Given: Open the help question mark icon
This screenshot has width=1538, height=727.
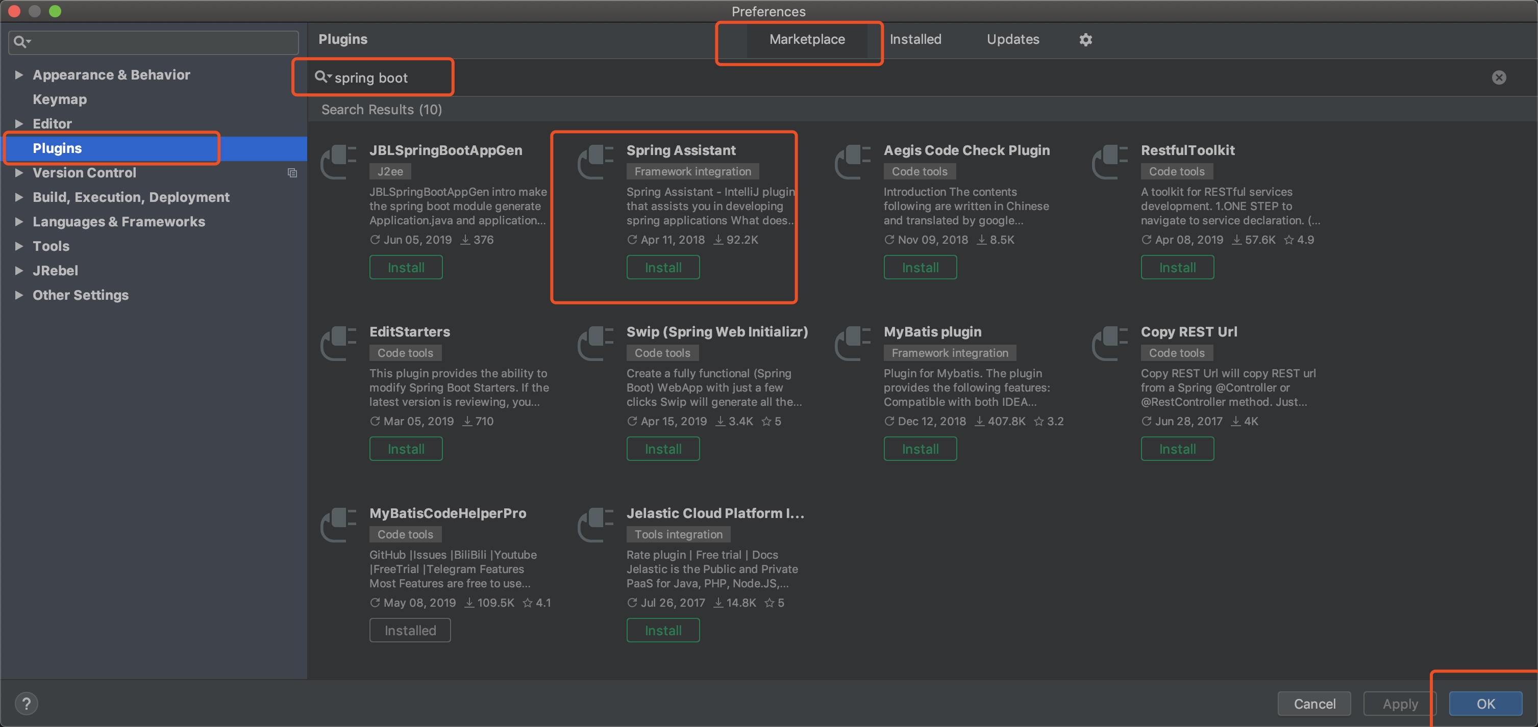Looking at the screenshot, I should pyautogui.click(x=26, y=703).
